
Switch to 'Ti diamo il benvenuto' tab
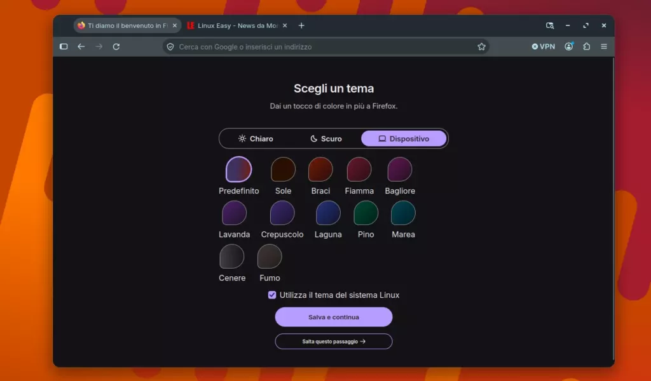point(127,25)
